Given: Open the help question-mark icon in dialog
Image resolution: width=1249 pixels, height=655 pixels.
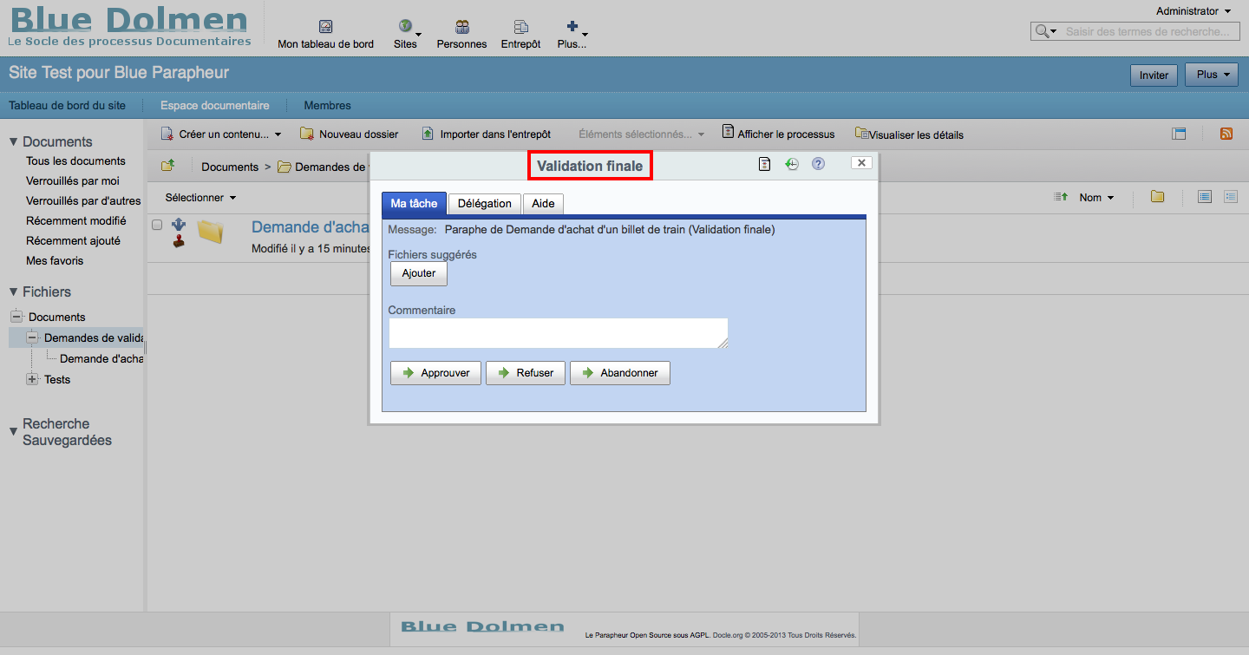Looking at the screenshot, I should [x=818, y=164].
